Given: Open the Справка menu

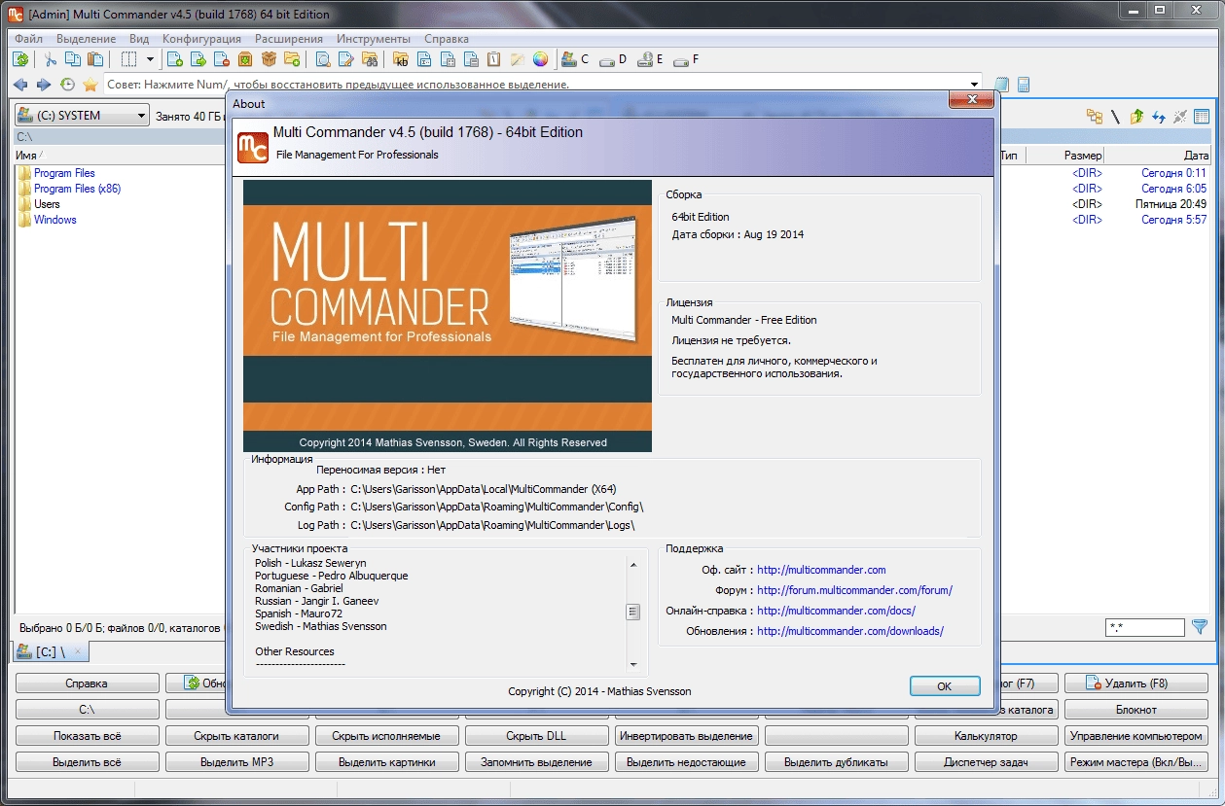Looking at the screenshot, I should coord(447,39).
